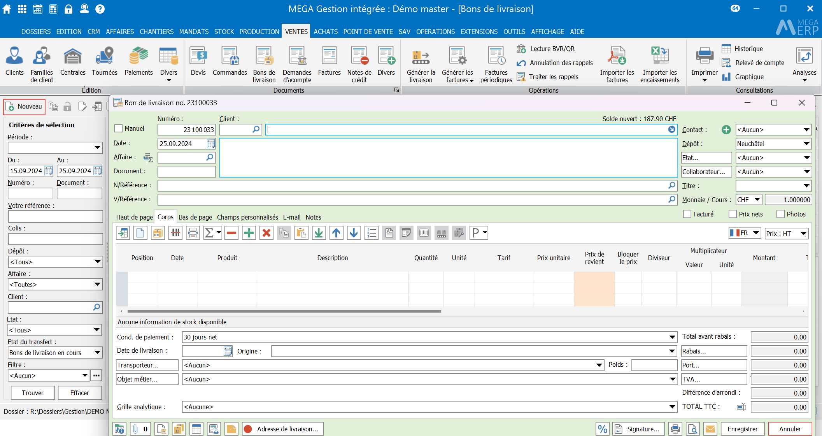Viewport: 822px width, 436px height.
Task: Open Factures périodiques icon
Action: point(496,65)
